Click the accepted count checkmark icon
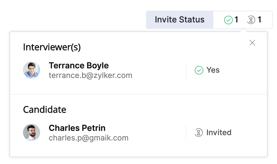This screenshot has height=164, width=277. [x=228, y=20]
